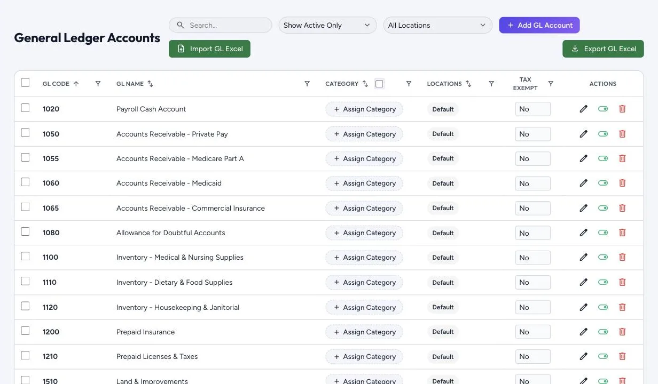Open GL Name column filter
The image size is (658, 384).
pyautogui.click(x=307, y=84)
